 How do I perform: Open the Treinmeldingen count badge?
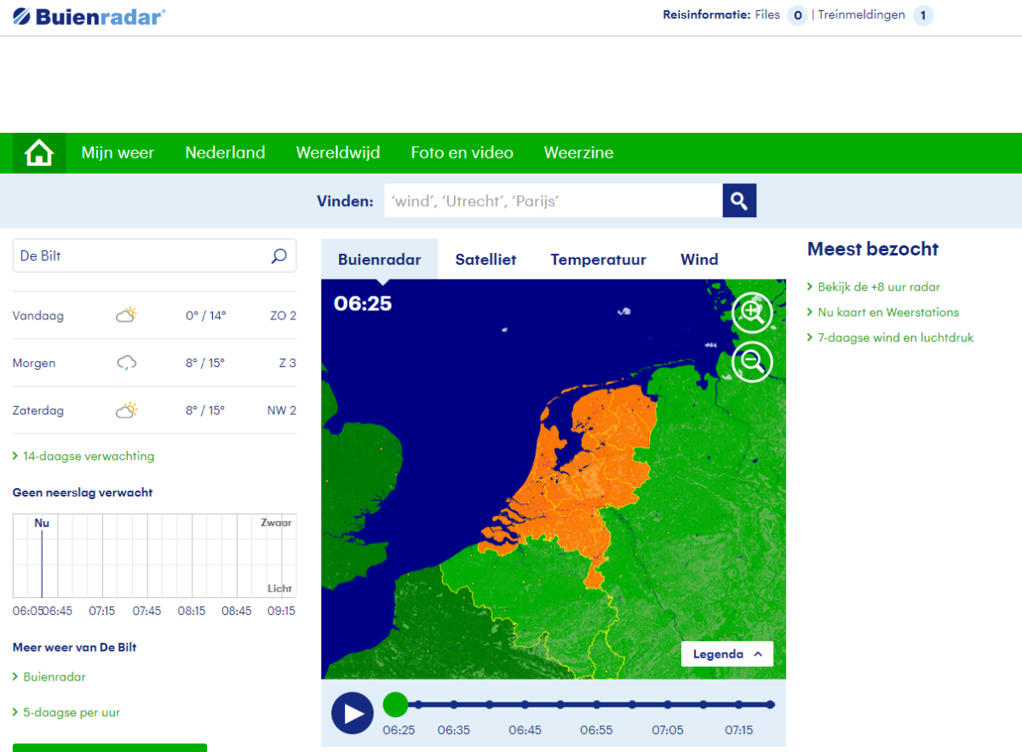tap(923, 15)
